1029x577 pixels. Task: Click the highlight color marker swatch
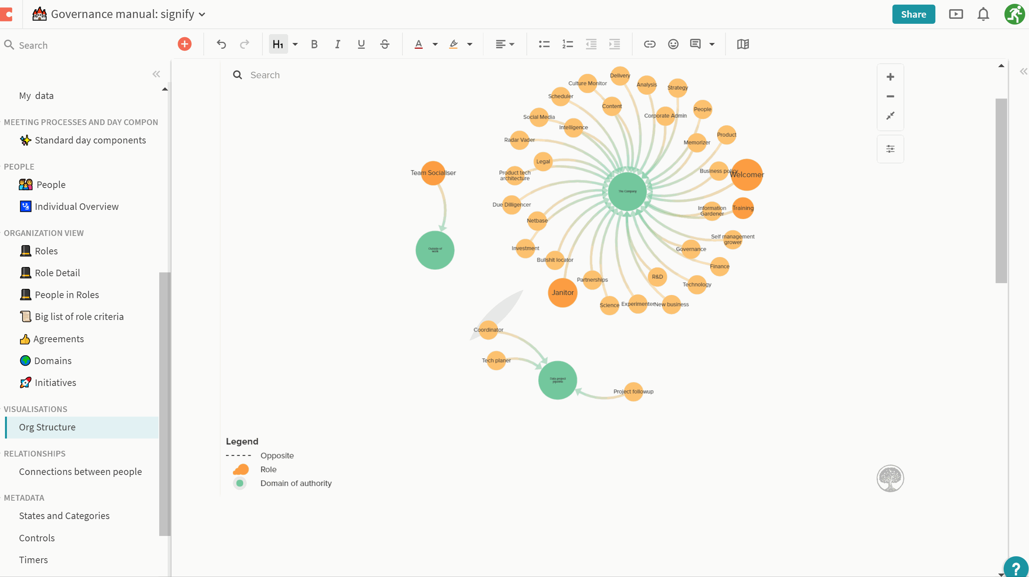[453, 44]
